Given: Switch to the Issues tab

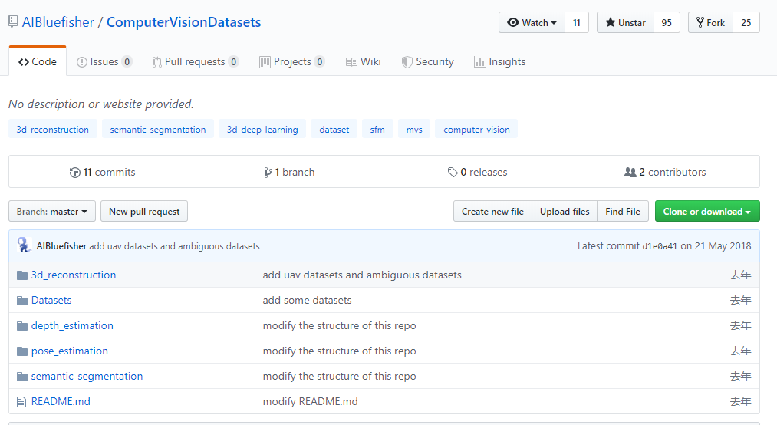Looking at the screenshot, I should click(104, 61).
